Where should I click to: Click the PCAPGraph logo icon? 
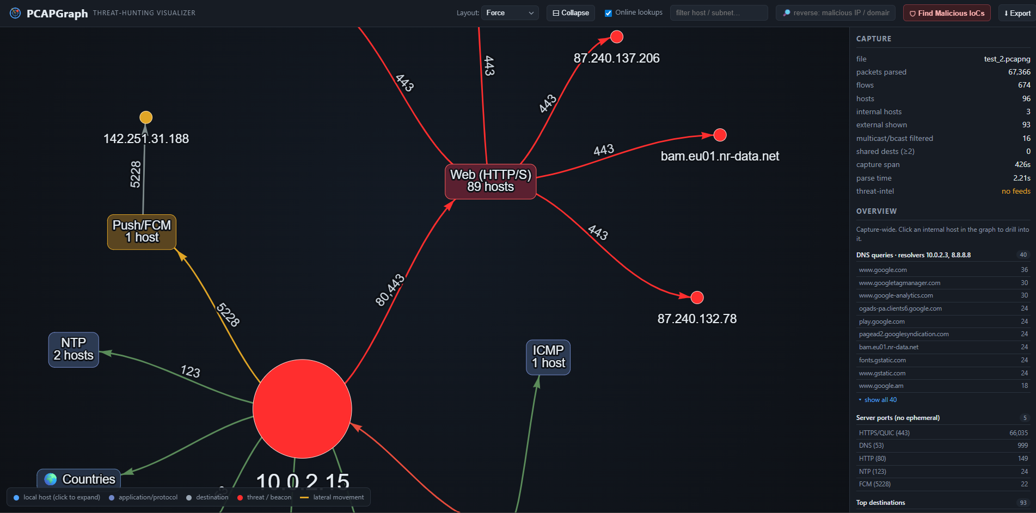(15, 13)
